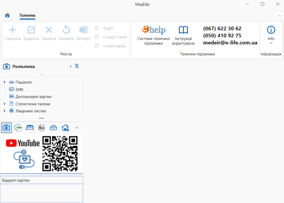Click the Info circle icon
Image resolution: width=284 pixels, height=203 pixels.
click(x=271, y=30)
